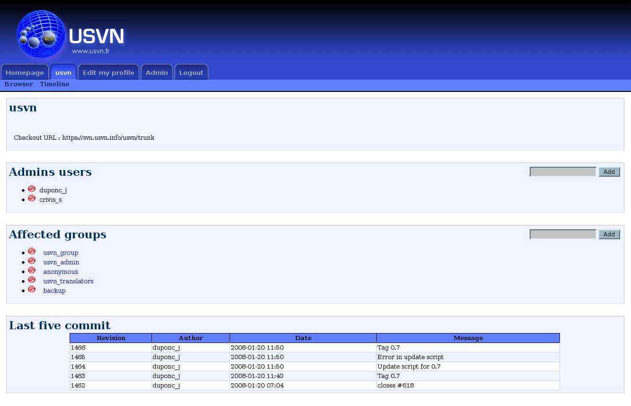The height and width of the screenshot is (406, 631).
Task: Switch to the Admin tab
Action: (157, 72)
